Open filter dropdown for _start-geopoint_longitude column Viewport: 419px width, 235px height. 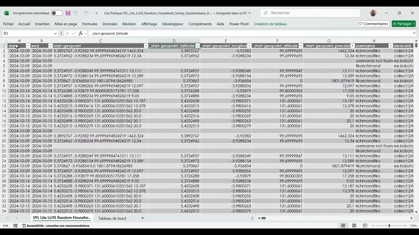pyautogui.click(x=249, y=46)
